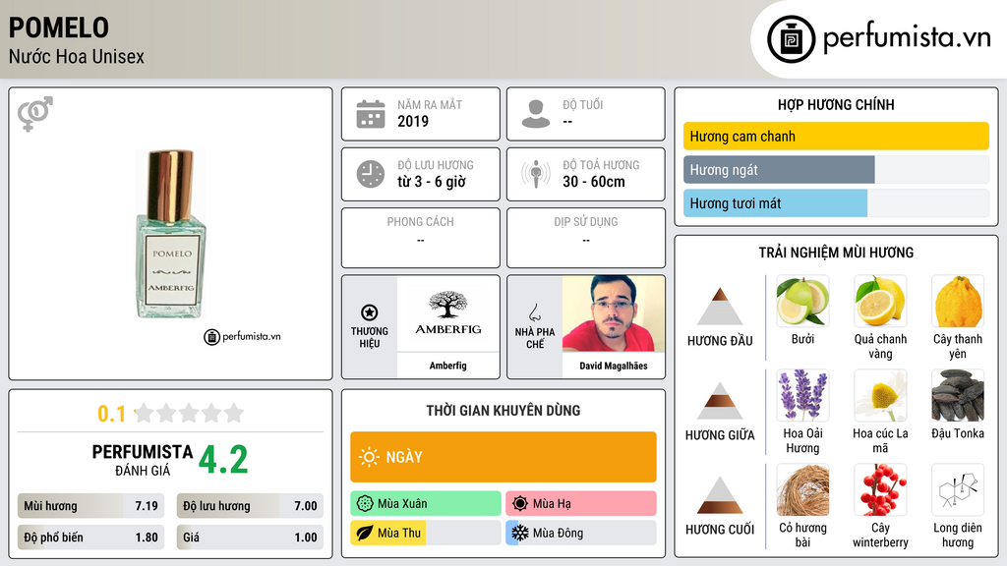The width and height of the screenshot is (1007, 566).
Task: Open the Amberfig brand logo
Action: [x=447, y=313]
